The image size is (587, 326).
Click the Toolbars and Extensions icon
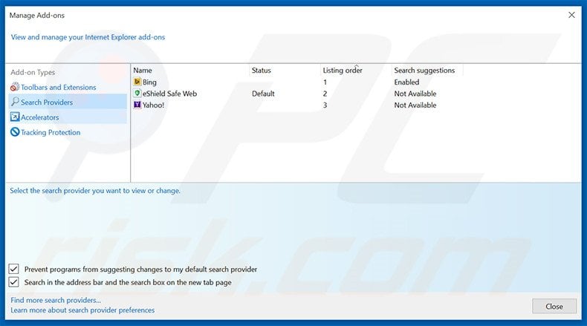click(x=15, y=87)
